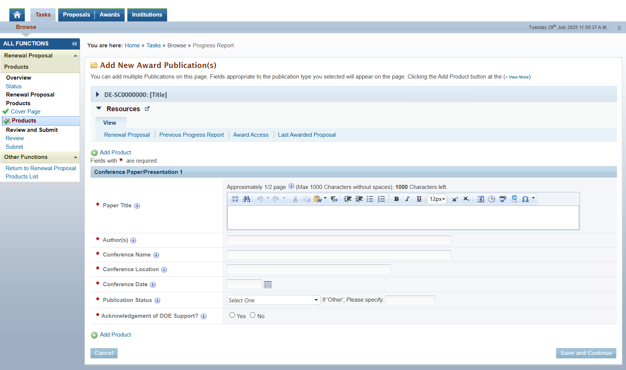Click into the Conference Name field
Image resolution: width=626 pixels, height=370 pixels.
(338, 255)
